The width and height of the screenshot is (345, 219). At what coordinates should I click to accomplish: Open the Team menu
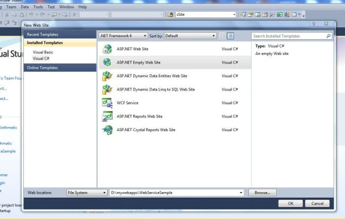click(x=11, y=7)
